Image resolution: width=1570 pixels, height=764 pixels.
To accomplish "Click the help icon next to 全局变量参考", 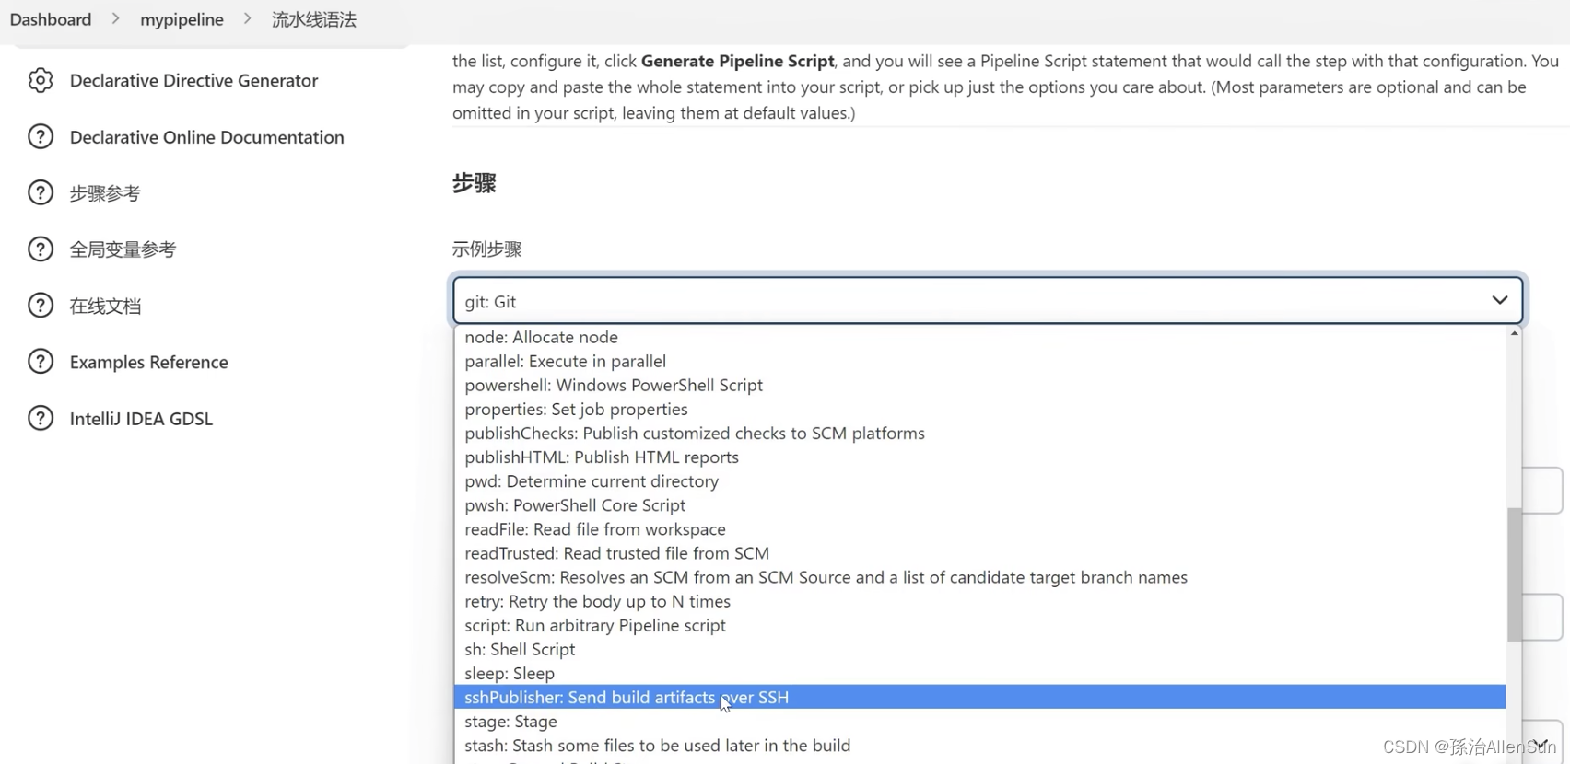I will click(41, 249).
